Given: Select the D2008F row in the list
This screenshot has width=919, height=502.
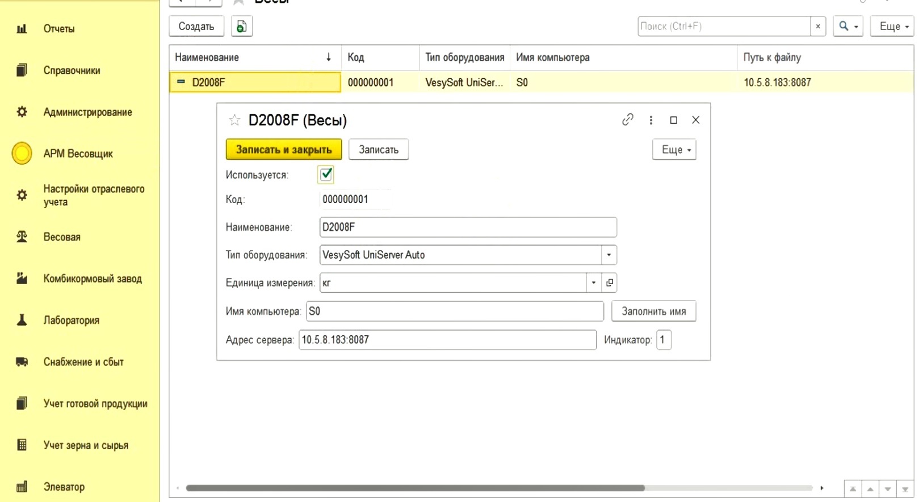Looking at the screenshot, I should point(541,82).
